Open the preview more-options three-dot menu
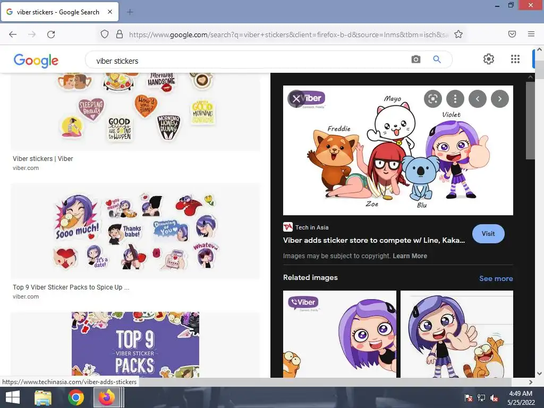This screenshot has height=408, width=544. click(455, 99)
